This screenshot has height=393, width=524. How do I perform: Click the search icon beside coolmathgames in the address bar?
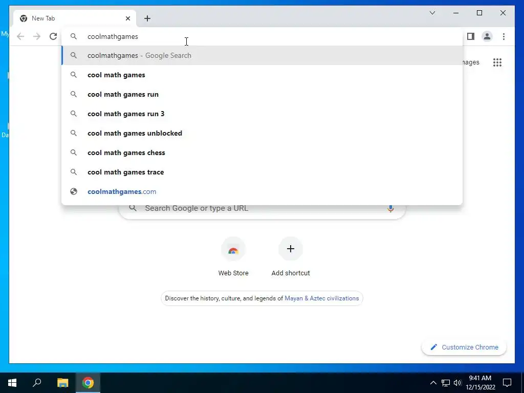click(x=74, y=36)
